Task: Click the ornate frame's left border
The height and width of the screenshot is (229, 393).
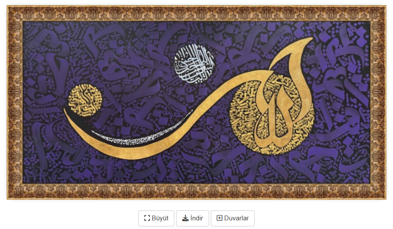Action: (x=15, y=103)
